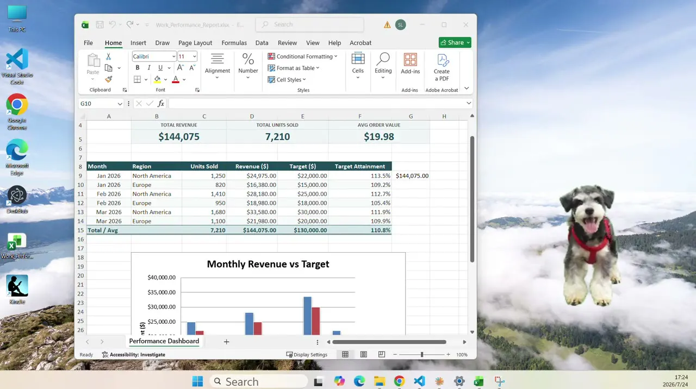Toggle Underline formatting
Image resolution: width=696 pixels, height=389 pixels.
point(160,68)
